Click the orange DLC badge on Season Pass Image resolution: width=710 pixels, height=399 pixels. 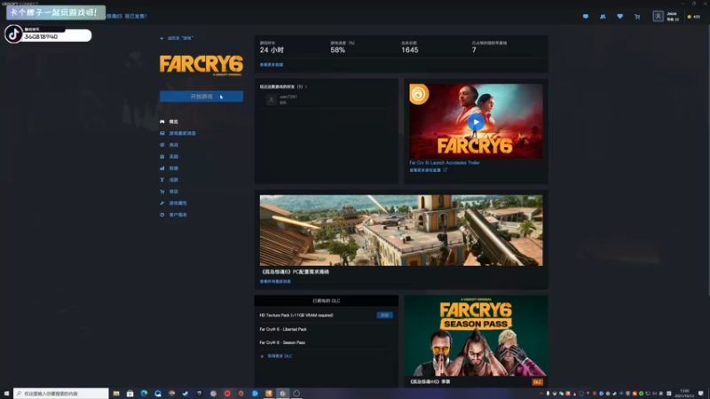537,382
